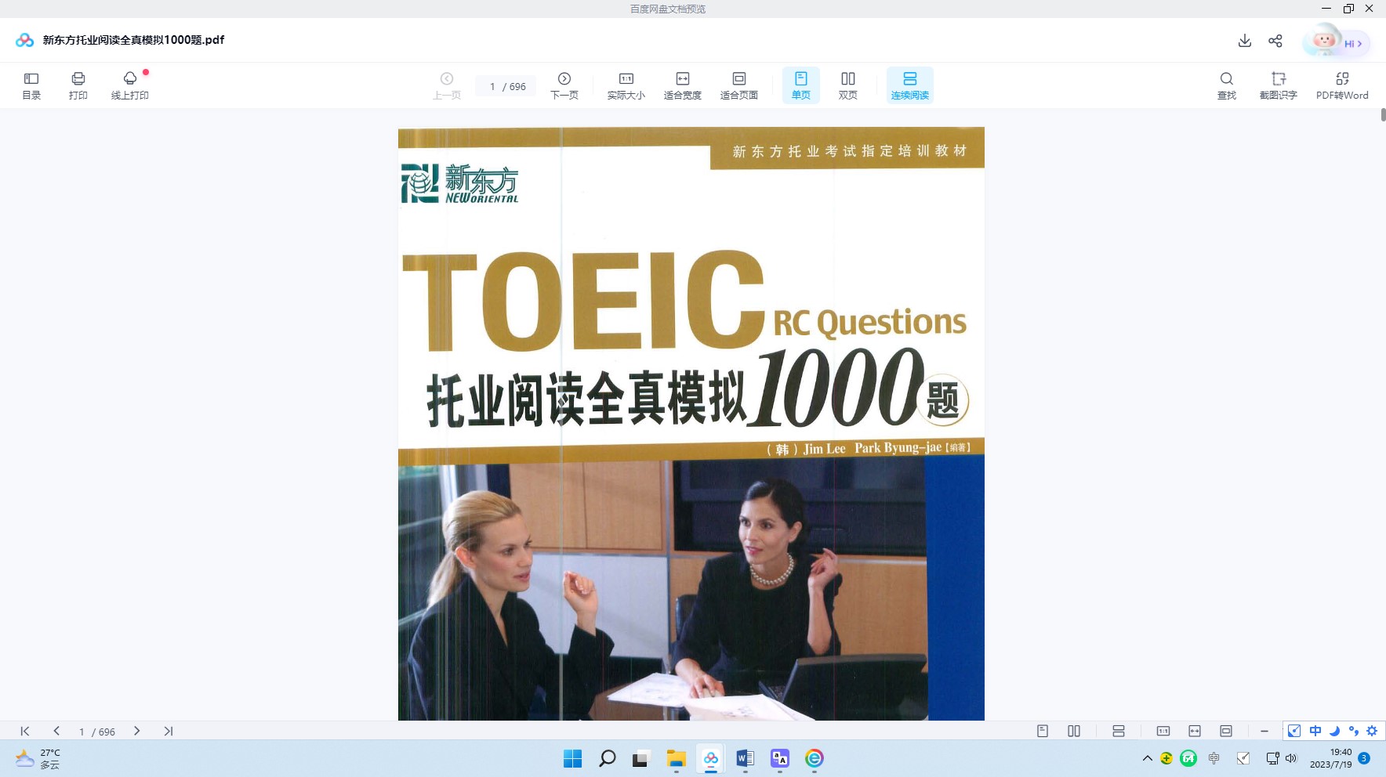The height and width of the screenshot is (777, 1386).
Task: Open the browser icon on taskbar
Action: pos(814,758)
